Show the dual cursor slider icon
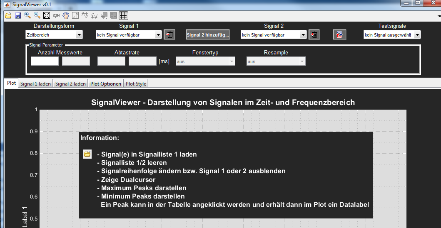Viewport: 441px width, 228px height. [75, 15]
